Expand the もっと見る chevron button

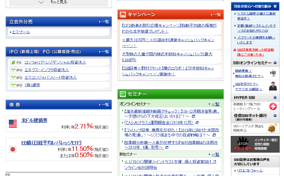pyautogui.click(x=59, y=3)
